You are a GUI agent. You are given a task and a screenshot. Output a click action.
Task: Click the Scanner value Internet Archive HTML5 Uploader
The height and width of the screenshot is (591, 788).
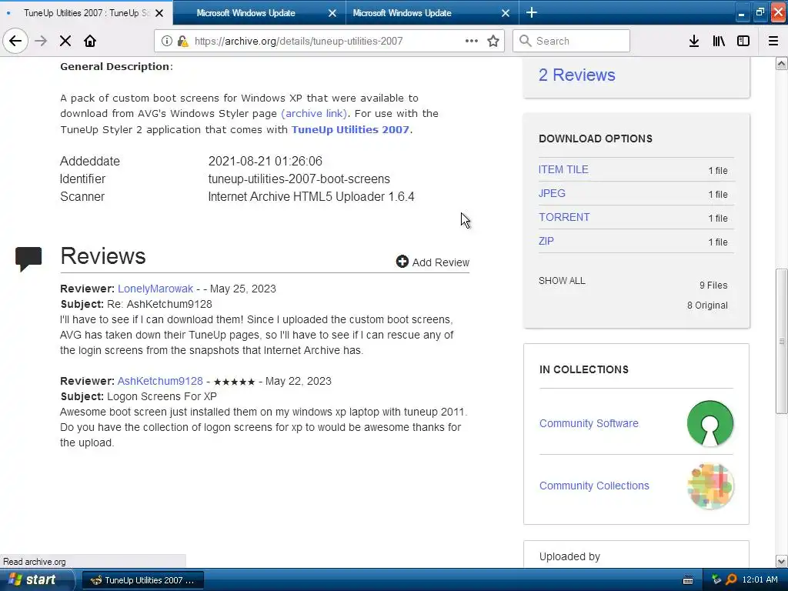point(311,196)
